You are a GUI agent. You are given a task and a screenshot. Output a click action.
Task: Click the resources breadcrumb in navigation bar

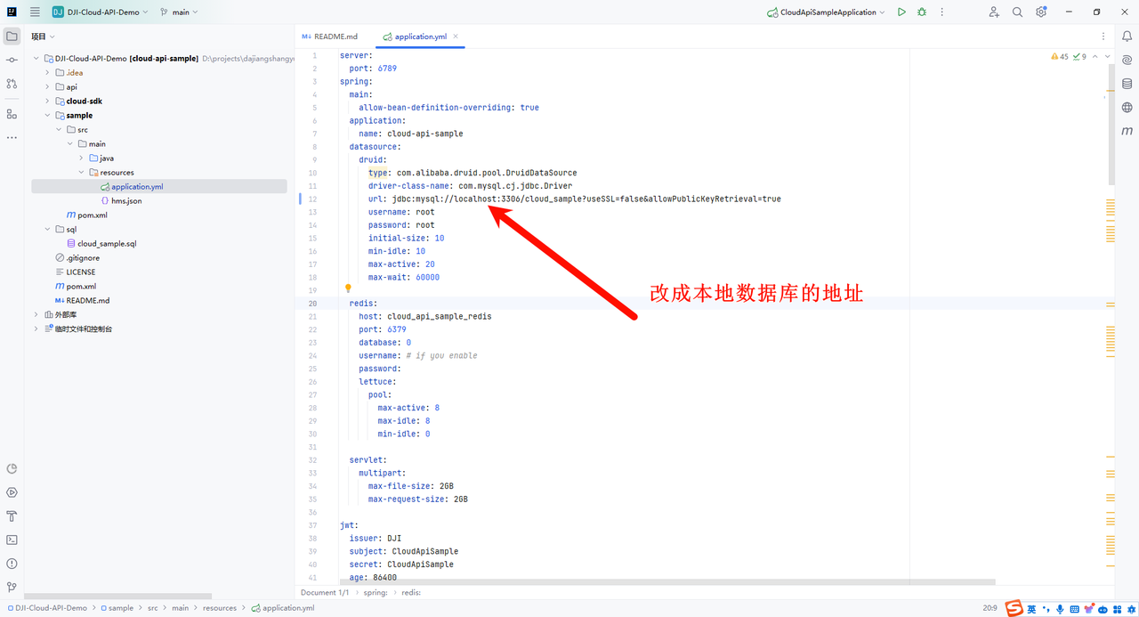[220, 608]
